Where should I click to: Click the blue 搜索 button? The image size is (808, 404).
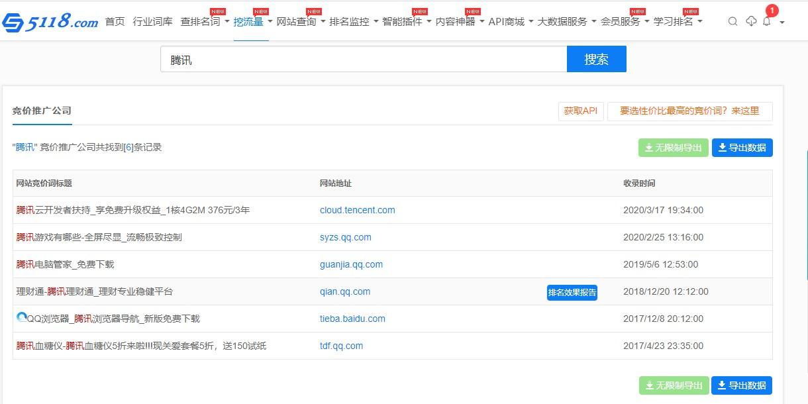point(597,59)
